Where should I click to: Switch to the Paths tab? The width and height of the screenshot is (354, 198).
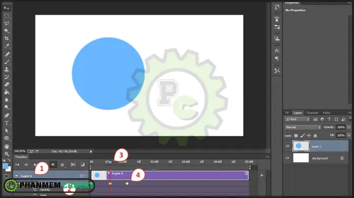327,113
